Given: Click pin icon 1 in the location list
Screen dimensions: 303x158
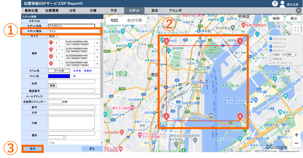Looking at the screenshot, I should 51,43.
